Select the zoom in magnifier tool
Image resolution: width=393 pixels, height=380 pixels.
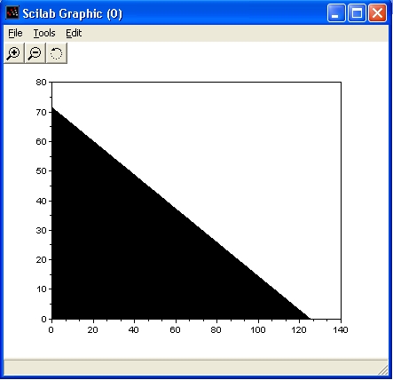(14, 53)
